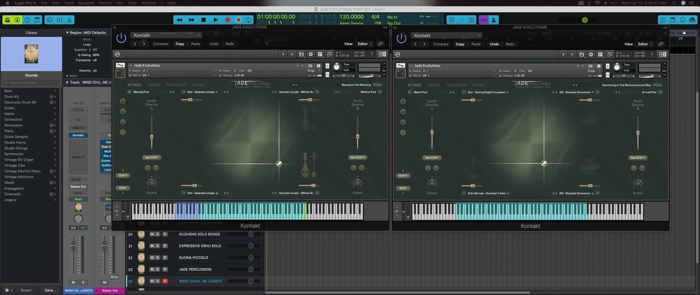Record-enable the SUONA PICCOLO track
The image size is (700, 295).
pyautogui.click(x=165, y=257)
